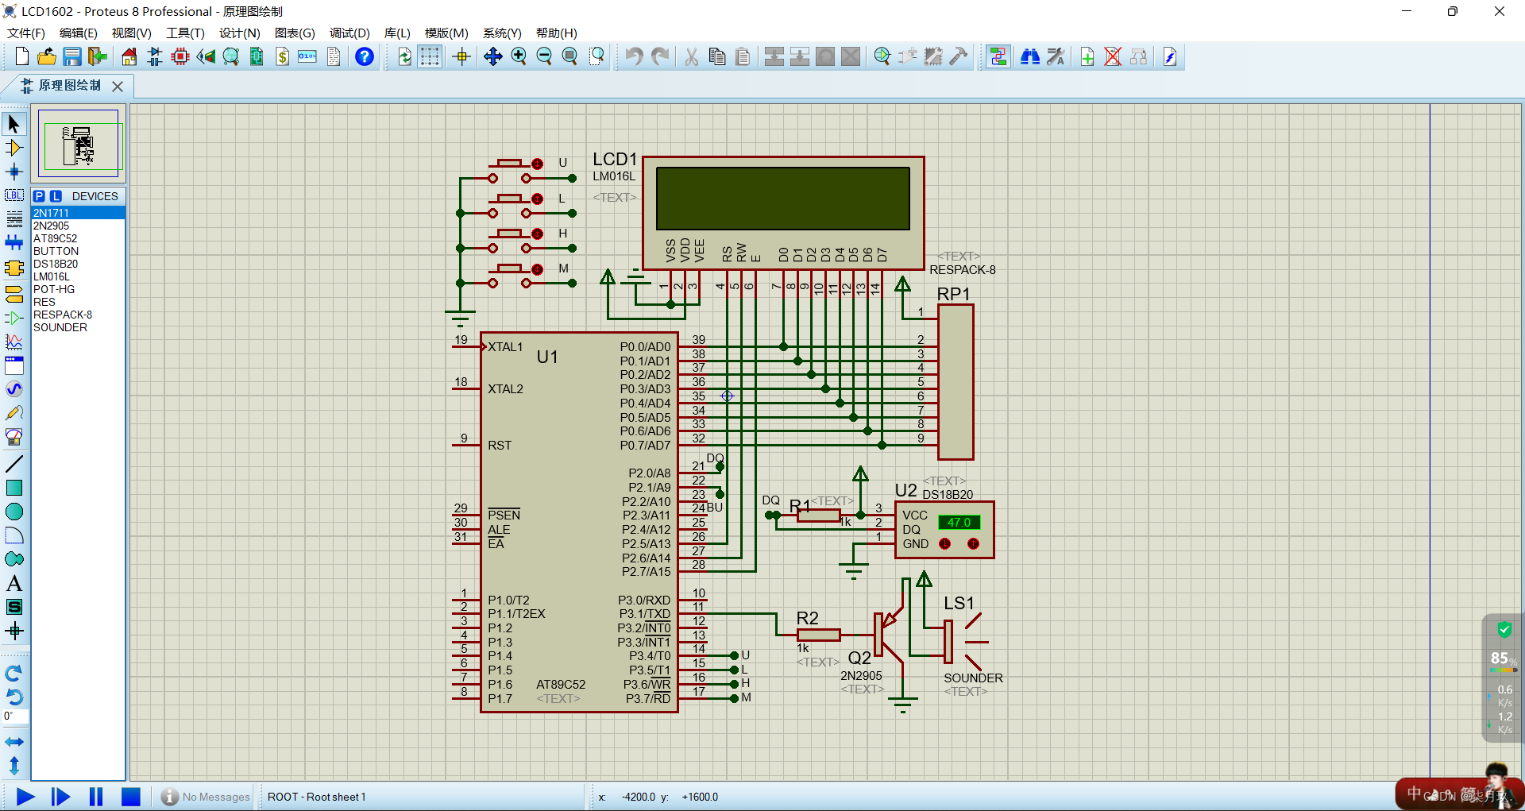Select LM016L in the devices list
Viewport: 1525px width, 811px height.
[78, 276]
